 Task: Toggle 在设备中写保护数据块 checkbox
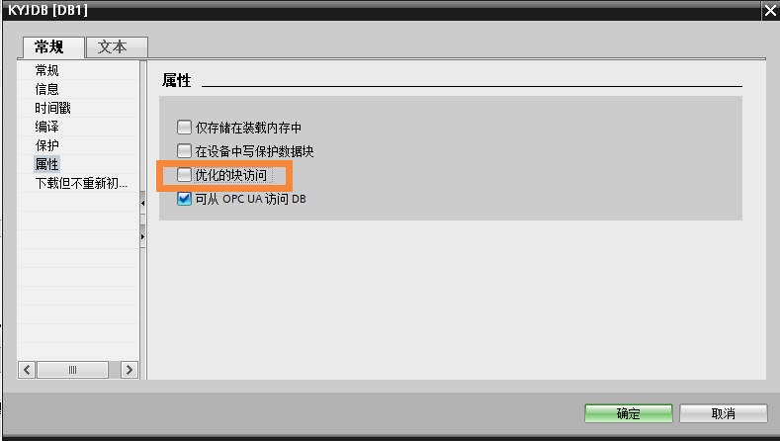tap(184, 151)
